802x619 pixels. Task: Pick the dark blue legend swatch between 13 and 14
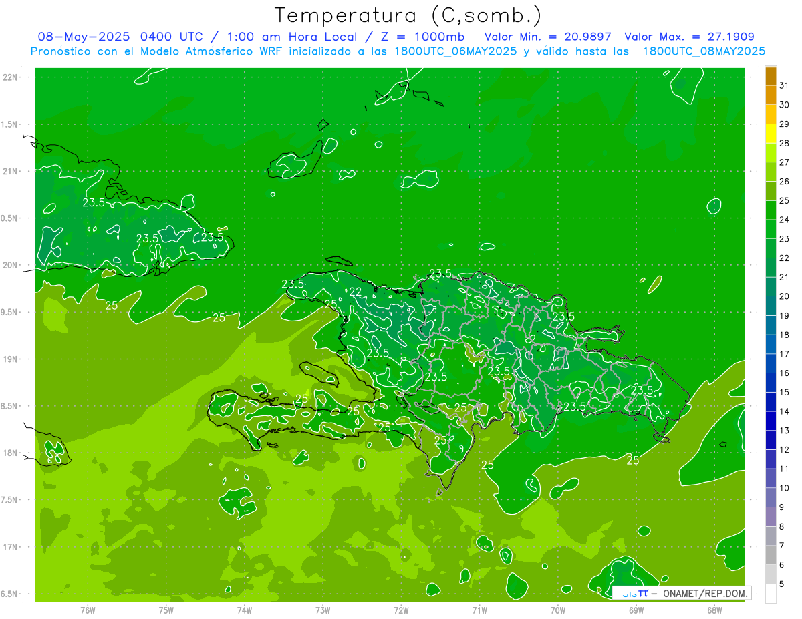[x=771, y=421]
